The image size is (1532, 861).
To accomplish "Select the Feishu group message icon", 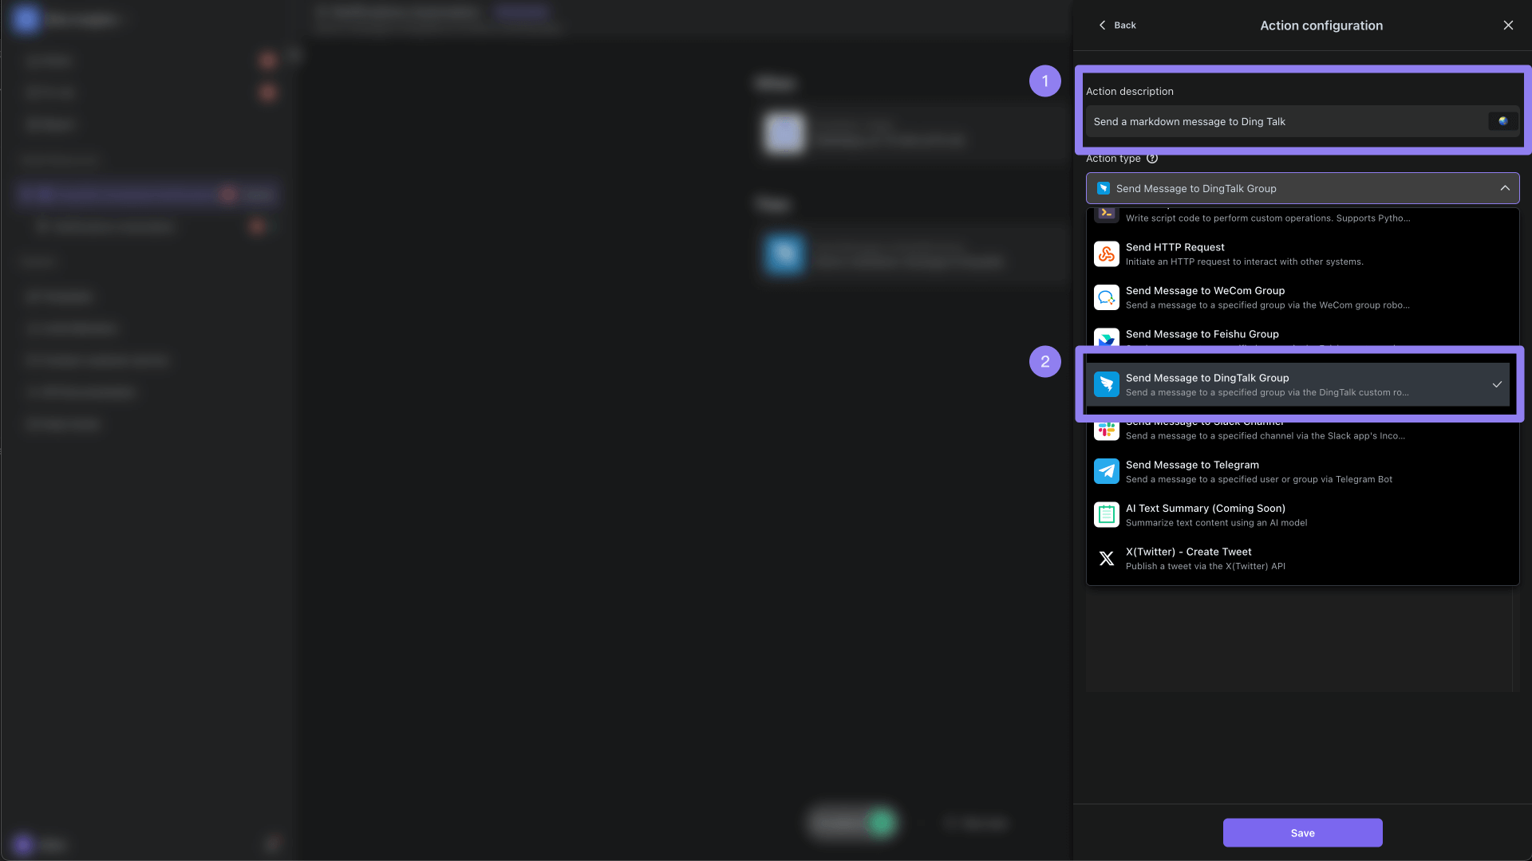I will click(x=1106, y=340).
